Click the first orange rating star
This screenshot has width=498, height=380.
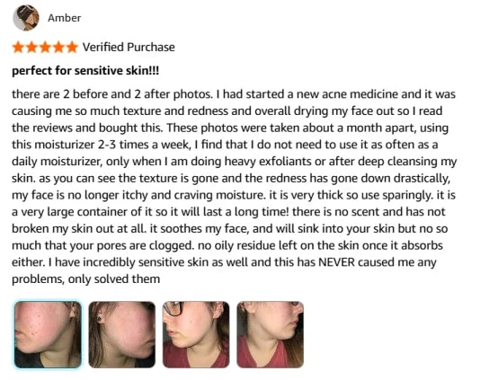point(18,47)
